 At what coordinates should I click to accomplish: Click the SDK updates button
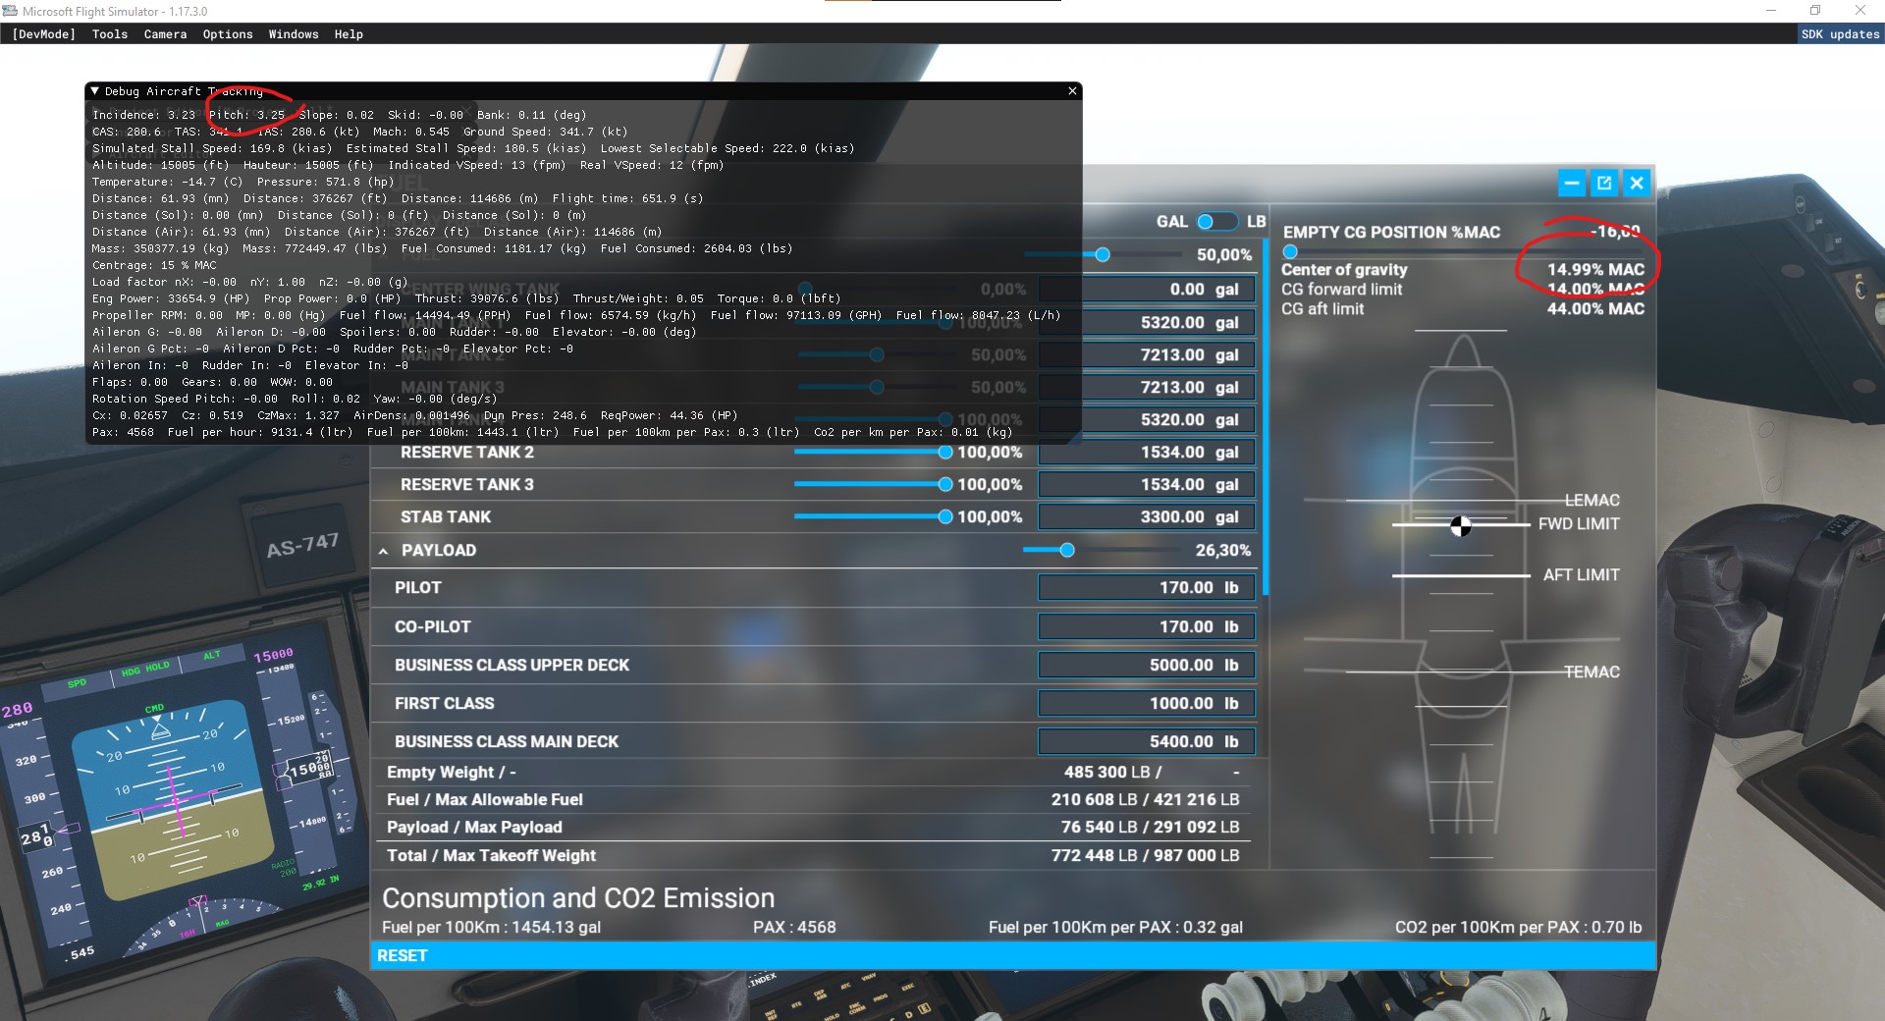pos(1840,34)
